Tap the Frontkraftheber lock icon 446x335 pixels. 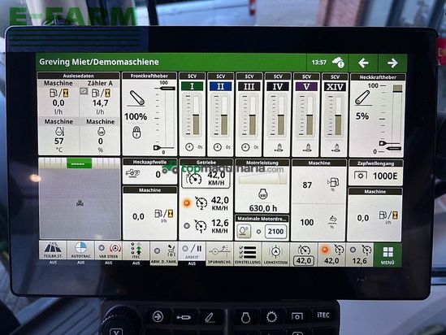click(x=136, y=133)
